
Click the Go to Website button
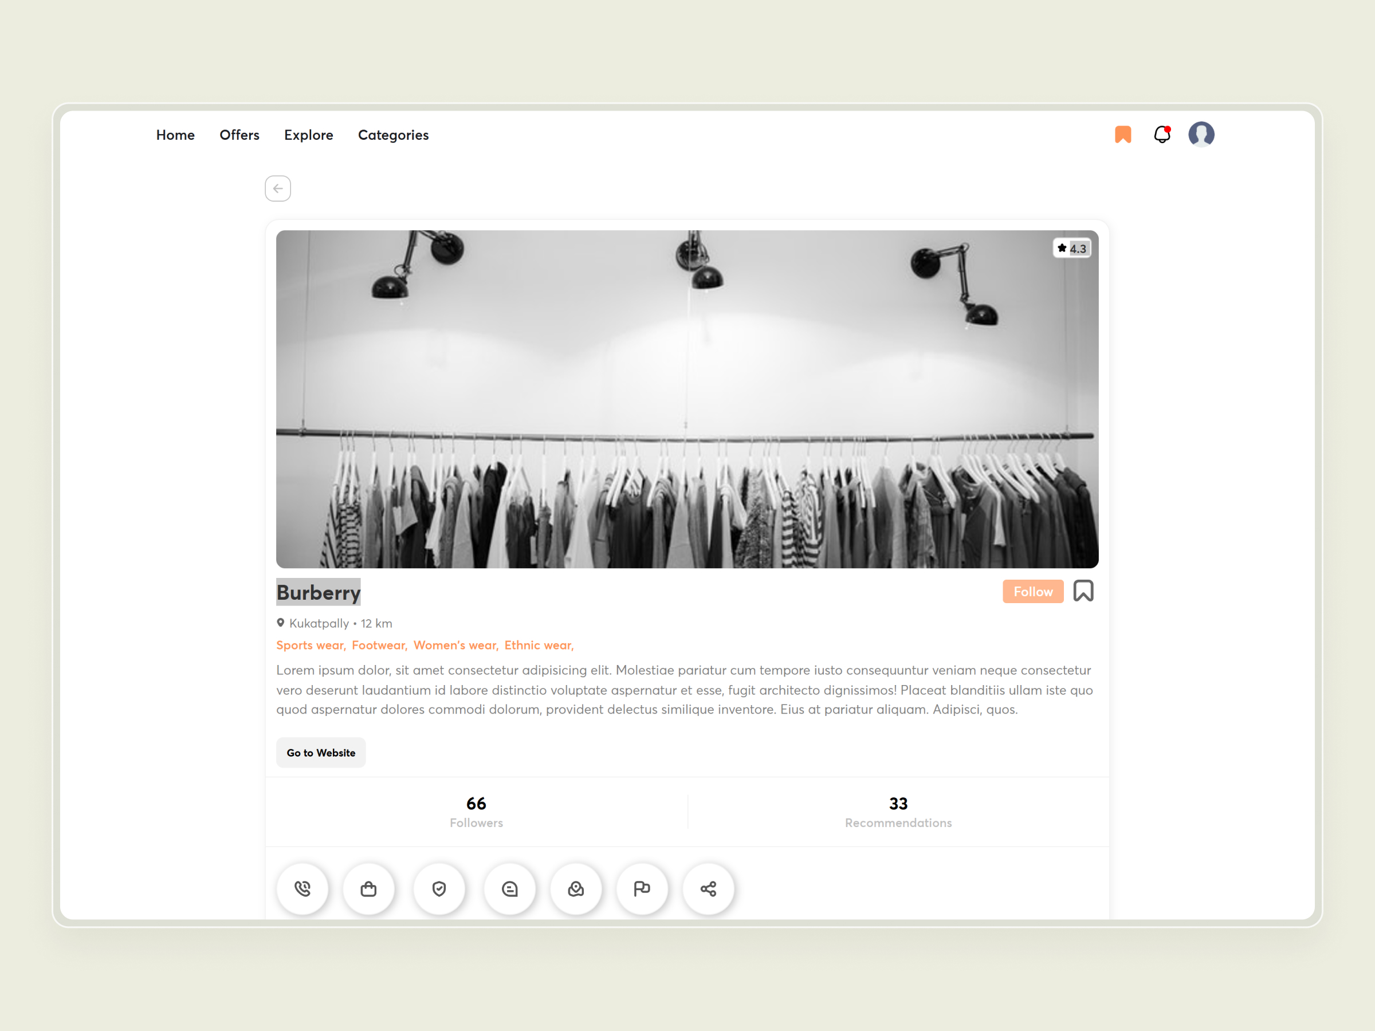point(321,752)
